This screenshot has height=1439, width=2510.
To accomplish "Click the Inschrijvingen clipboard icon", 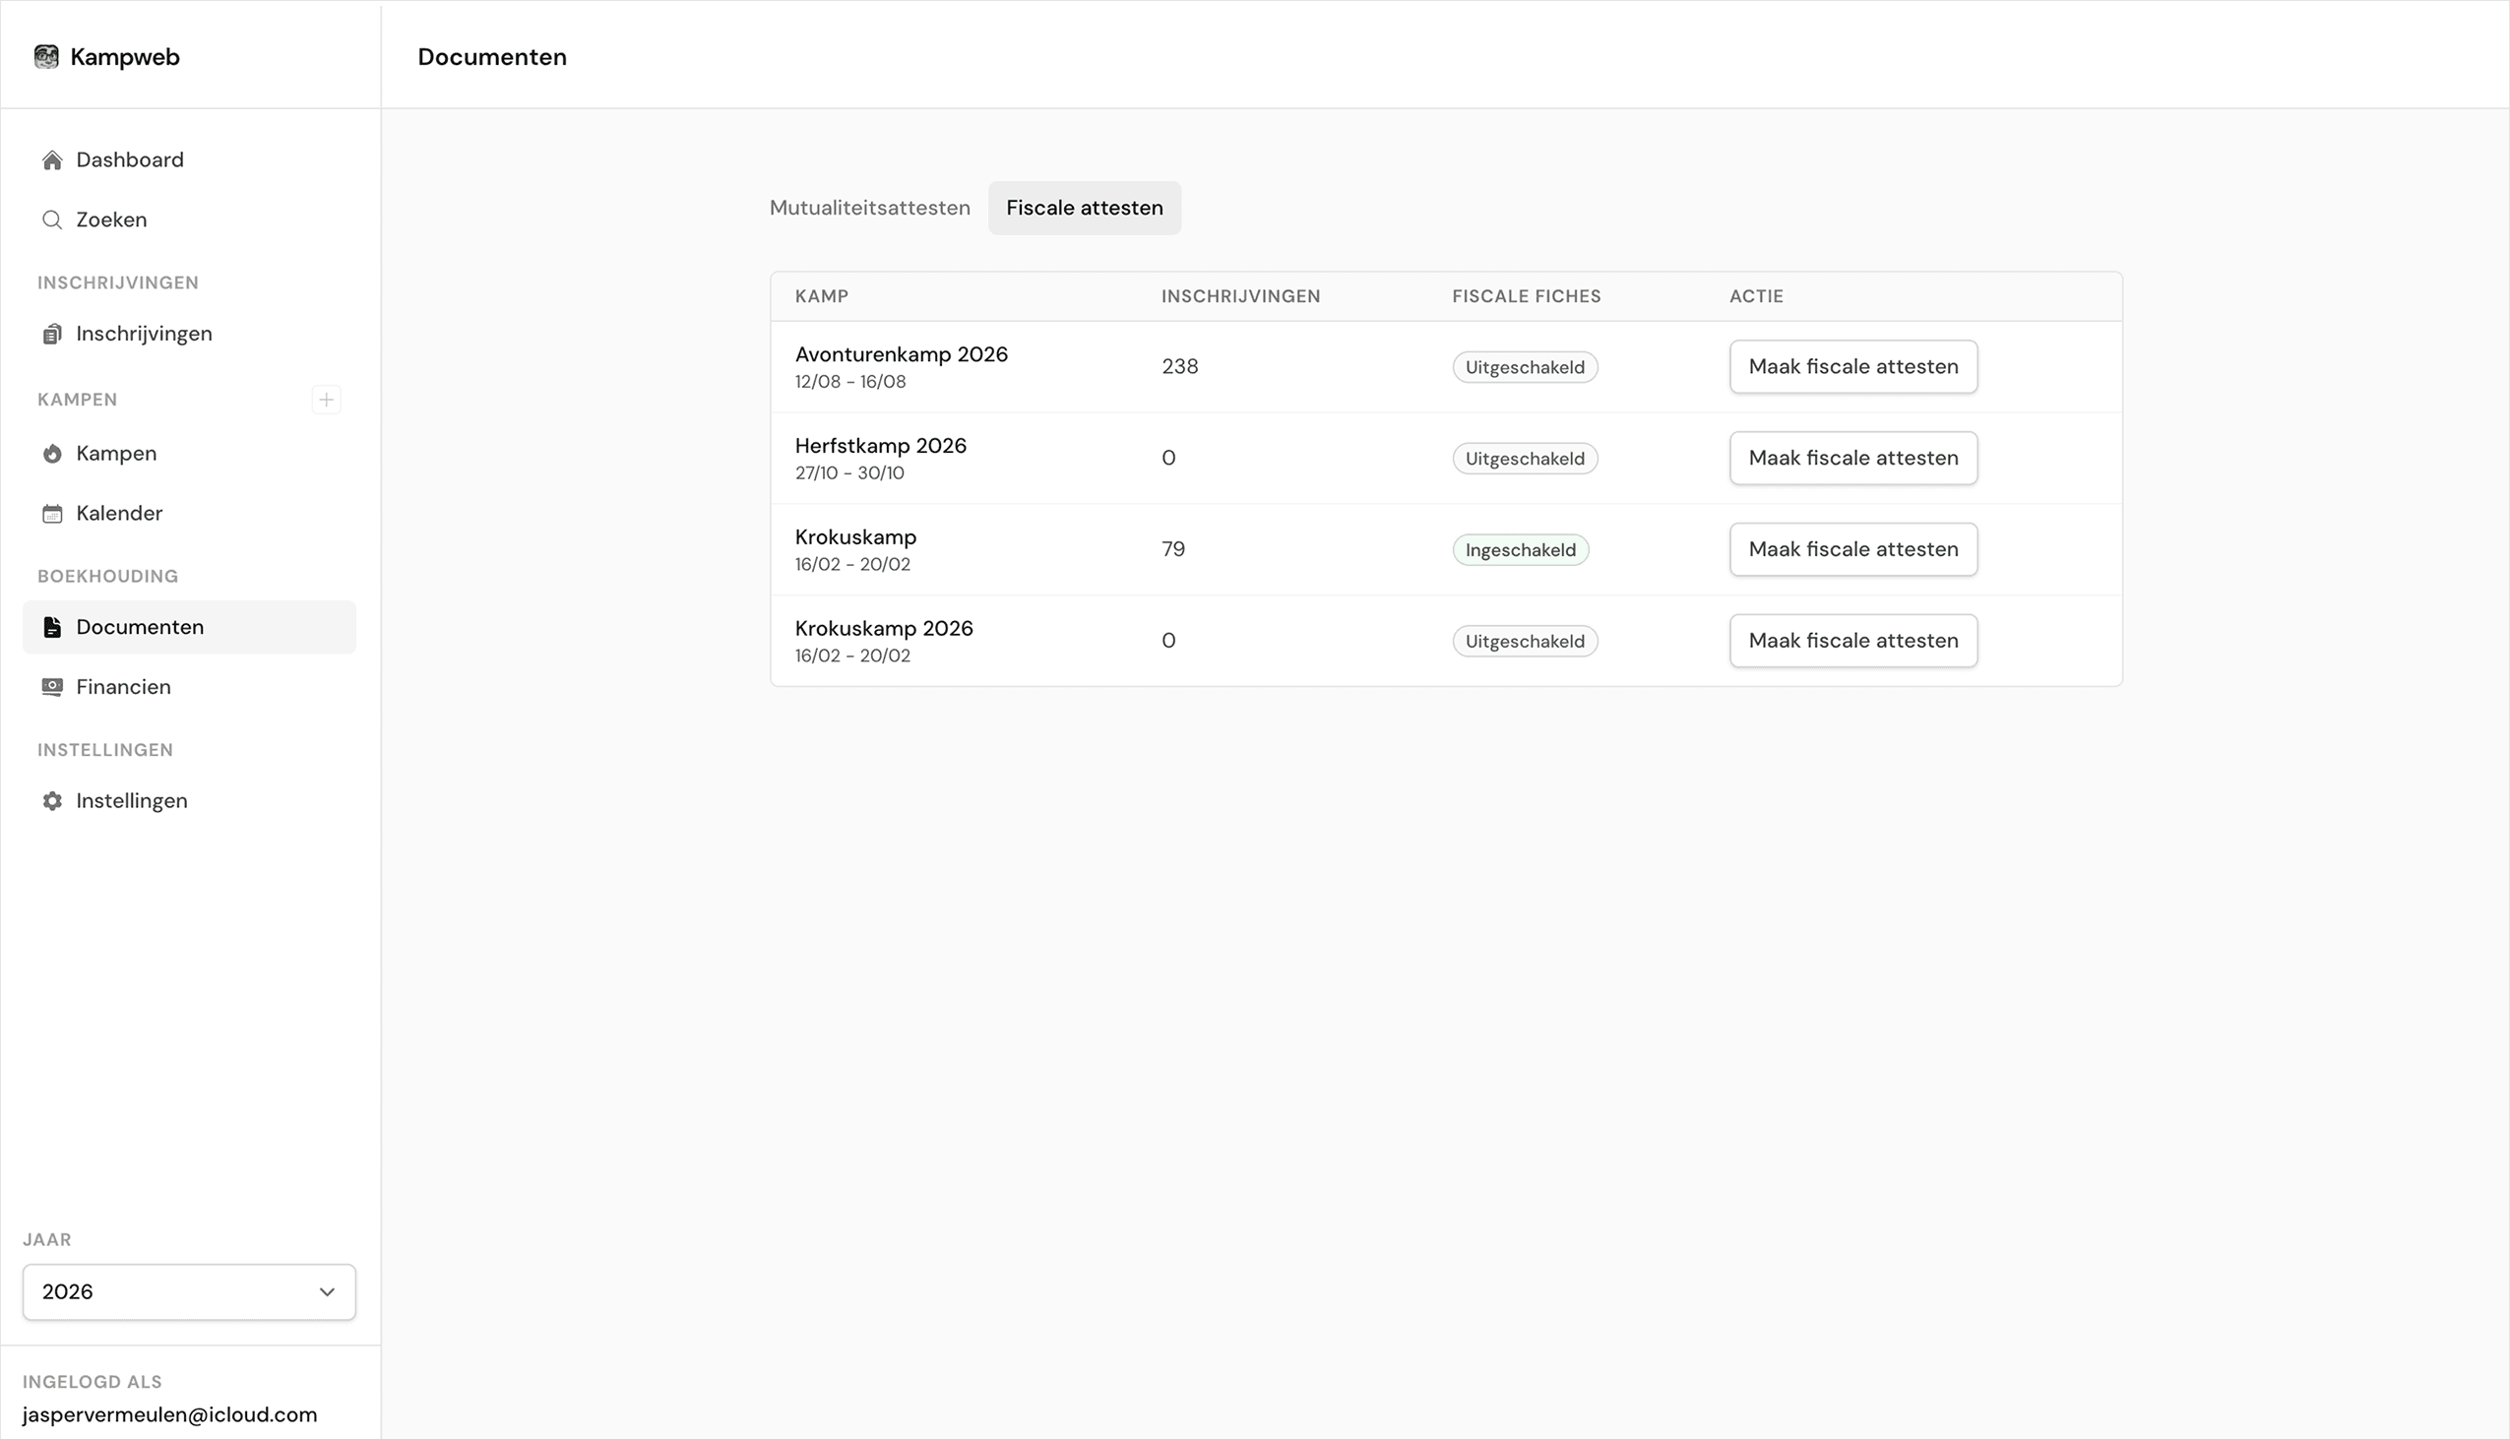I will coord(52,334).
